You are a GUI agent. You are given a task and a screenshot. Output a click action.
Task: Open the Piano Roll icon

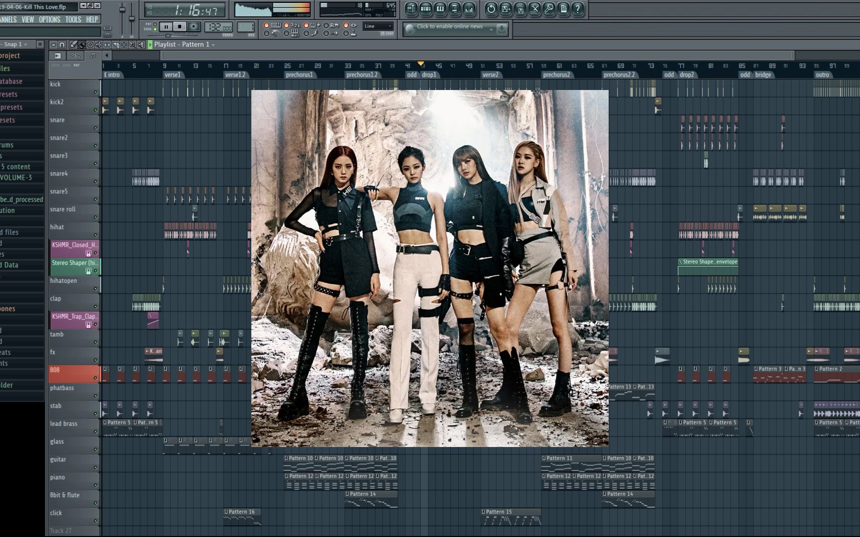pos(440,8)
